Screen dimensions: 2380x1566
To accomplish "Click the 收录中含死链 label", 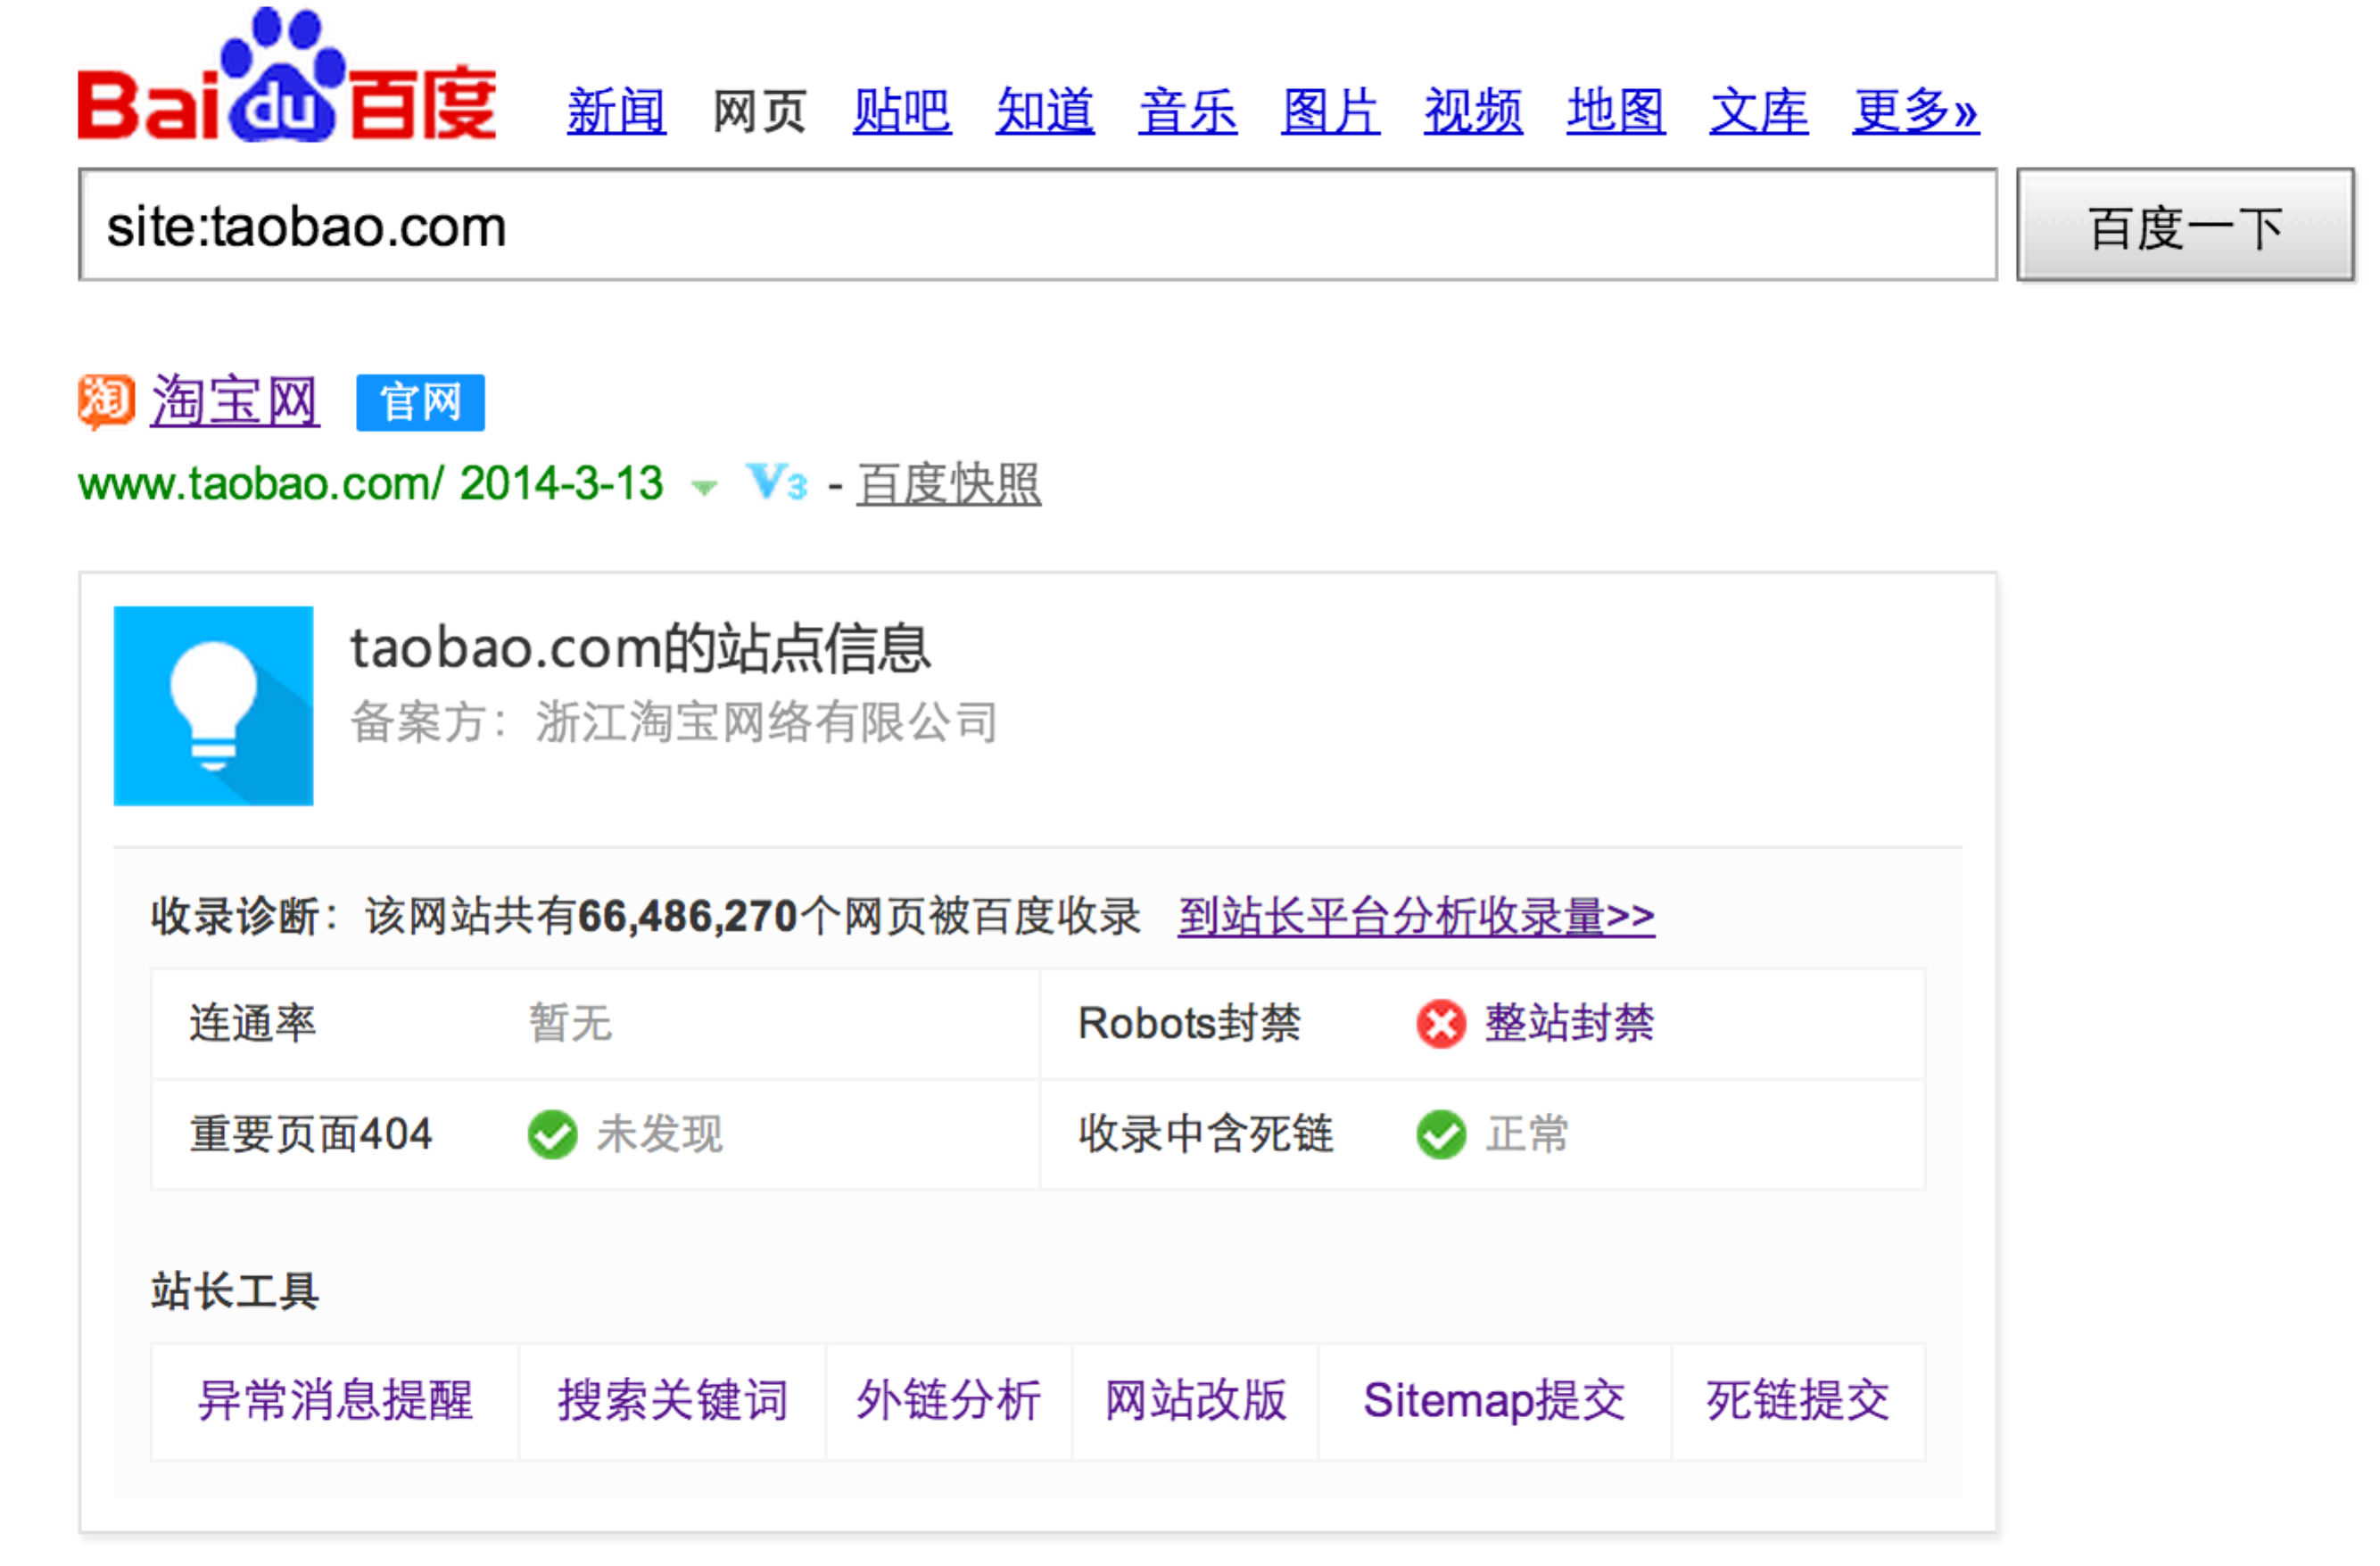I will coord(1206,1135).
